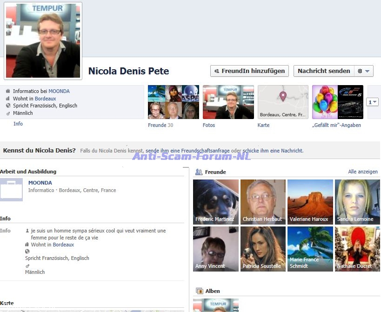
Task: Click the Info link under profile details
Action: coord(18,124)
